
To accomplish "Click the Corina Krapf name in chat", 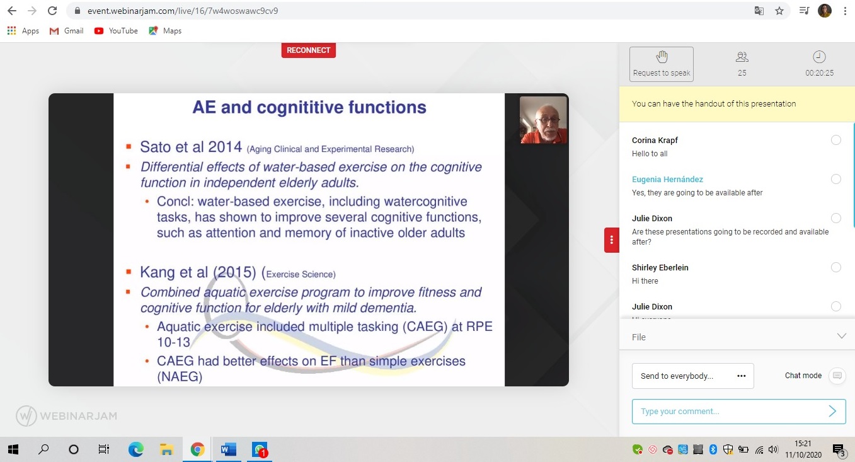I will 655,141.
